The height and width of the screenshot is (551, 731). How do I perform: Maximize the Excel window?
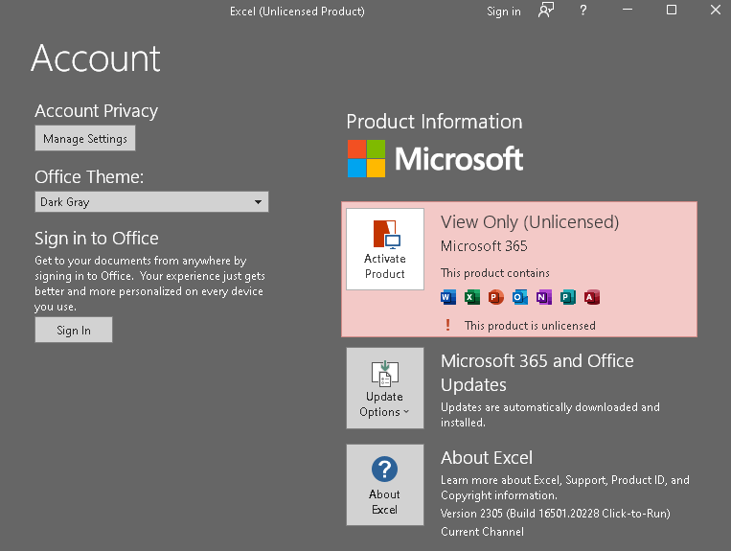click(x=672, y=10)
